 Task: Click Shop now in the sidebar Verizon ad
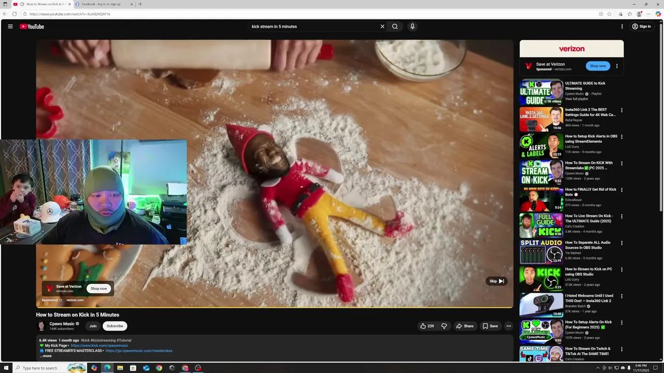tap(598, 66)
